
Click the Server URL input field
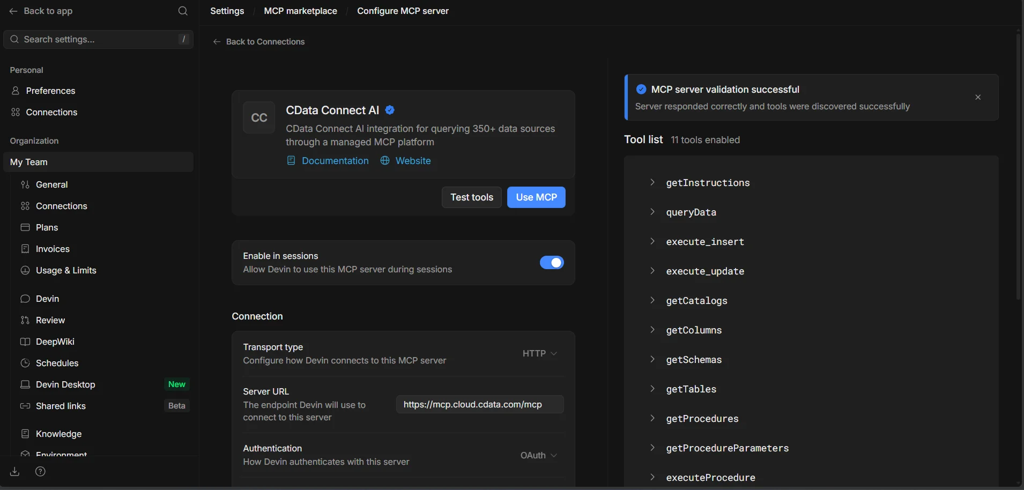pos(480,404)
